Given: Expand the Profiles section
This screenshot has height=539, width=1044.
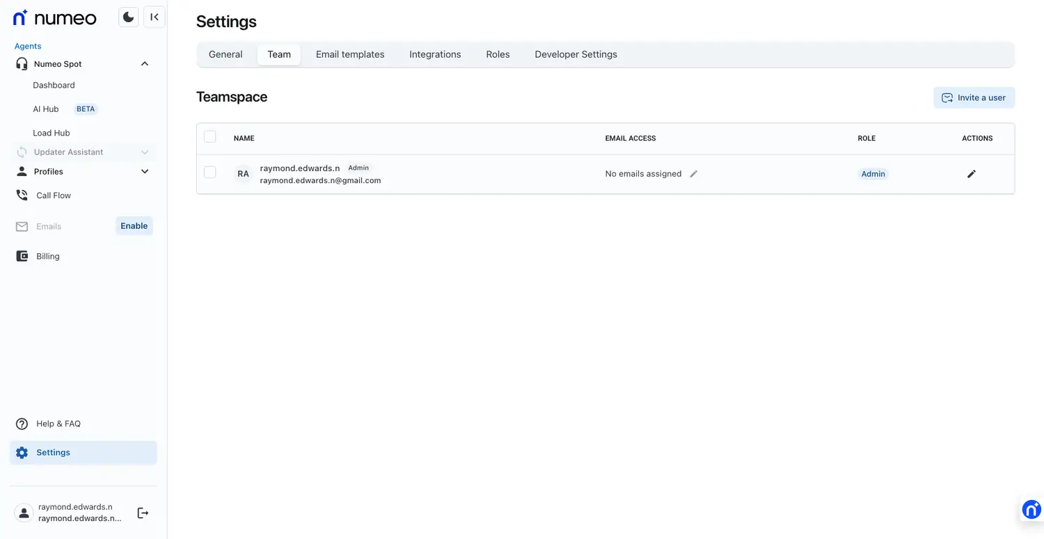Looking at the screenshot, I should coord(145,172).
